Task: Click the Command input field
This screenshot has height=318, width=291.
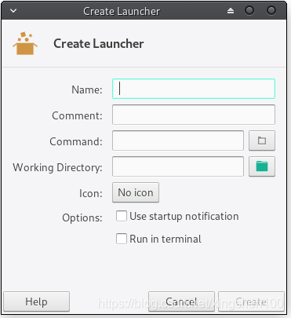Action: coord(178,141)
